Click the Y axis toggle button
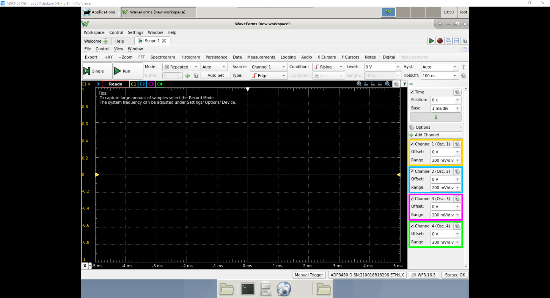The width and height of the screenshot is (550, 298). point(404,84)
